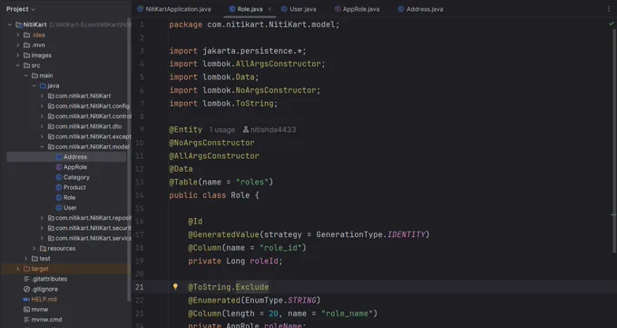Click the package declaration on line 1

point(254,25)
